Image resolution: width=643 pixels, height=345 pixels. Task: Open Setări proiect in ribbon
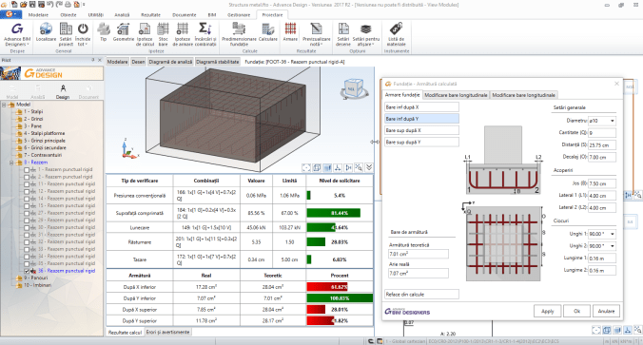coord(66,34)
